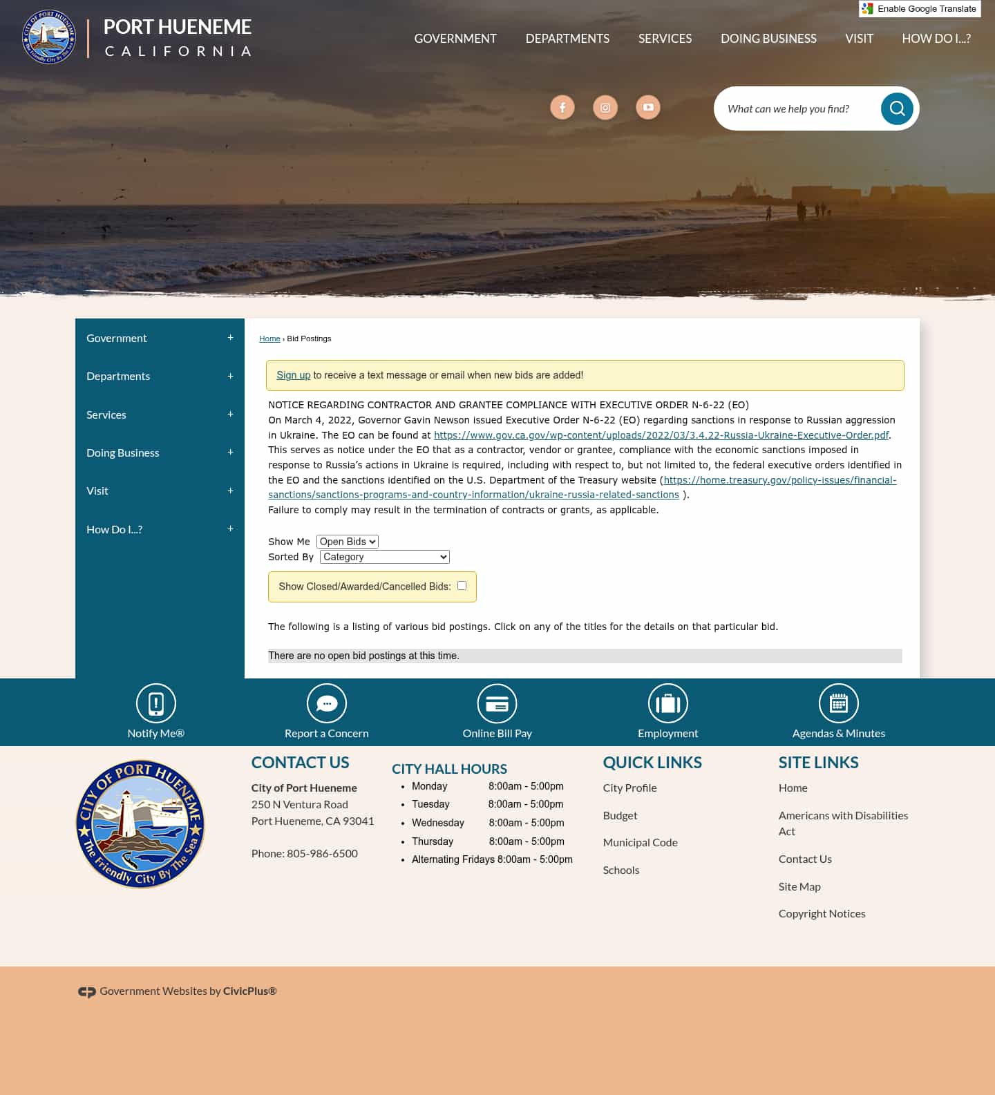Open the DEPARTMENTS top menu
Screen dimensions: 995x1095
[567, 39]
